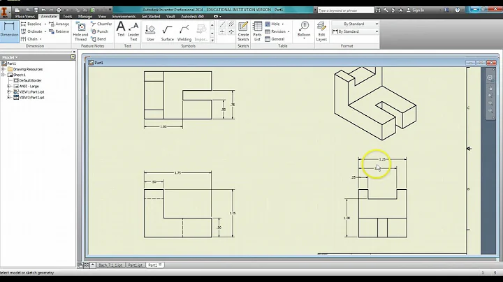This screenshot has height=282, width=503.
Task: Expand ANSI - Large tree node
Action: tap(9, 86)
